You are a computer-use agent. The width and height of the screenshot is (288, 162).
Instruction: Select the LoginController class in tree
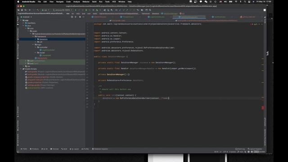click(x=47, y=50)
